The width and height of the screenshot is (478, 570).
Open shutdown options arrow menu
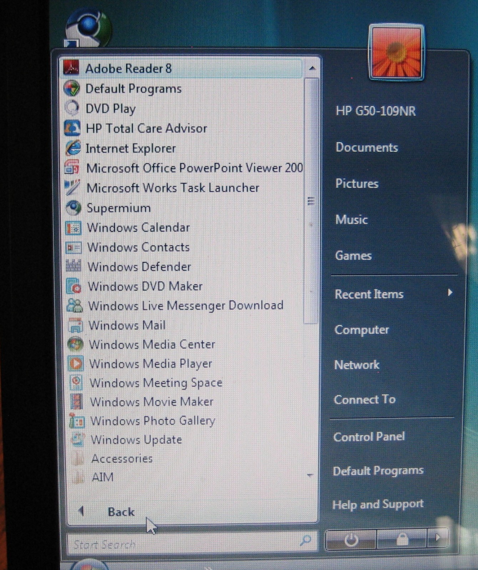point(438,537)
